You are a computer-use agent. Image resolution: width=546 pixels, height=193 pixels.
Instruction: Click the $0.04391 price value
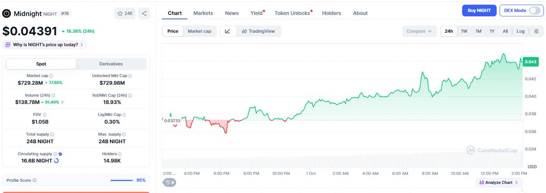30,31
